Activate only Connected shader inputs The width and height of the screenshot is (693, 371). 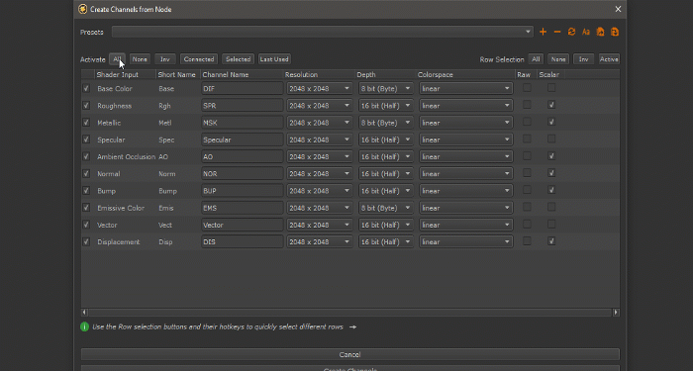(x=199, y=59)
